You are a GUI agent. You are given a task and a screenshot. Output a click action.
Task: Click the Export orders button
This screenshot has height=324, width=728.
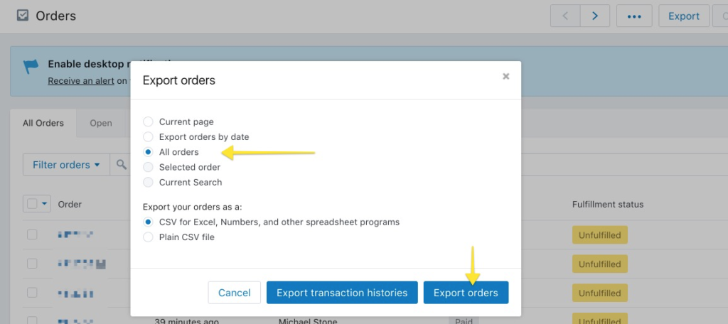466,293
